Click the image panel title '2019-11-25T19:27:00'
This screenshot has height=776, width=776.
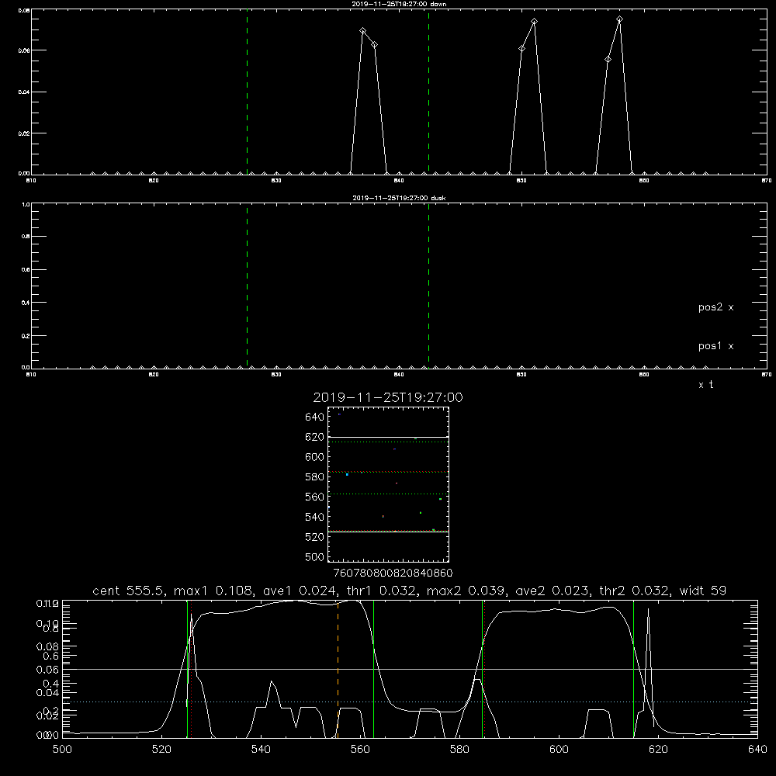click(388, 397)
